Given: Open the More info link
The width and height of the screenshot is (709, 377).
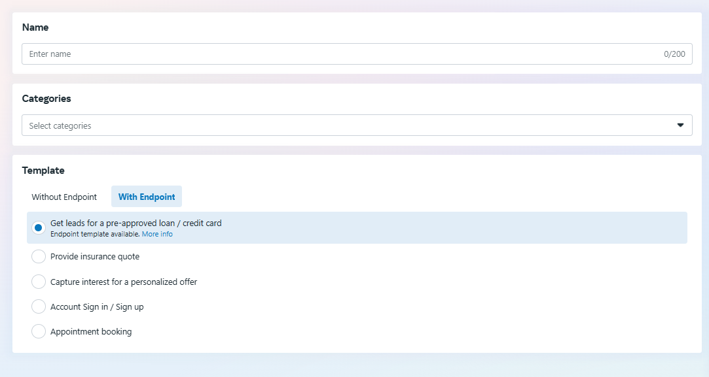Looking at the screenshot, I should click(x=157, y=234).
